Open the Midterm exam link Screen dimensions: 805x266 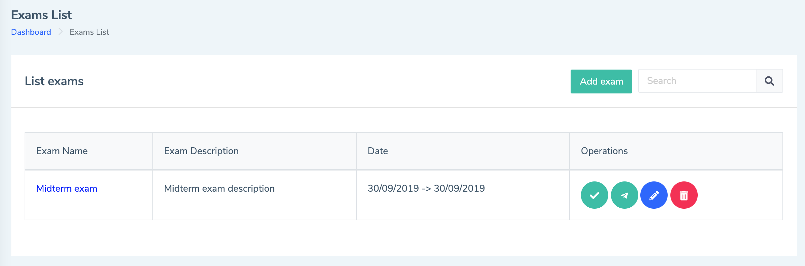pyautogui.click(x=67, y=189)
